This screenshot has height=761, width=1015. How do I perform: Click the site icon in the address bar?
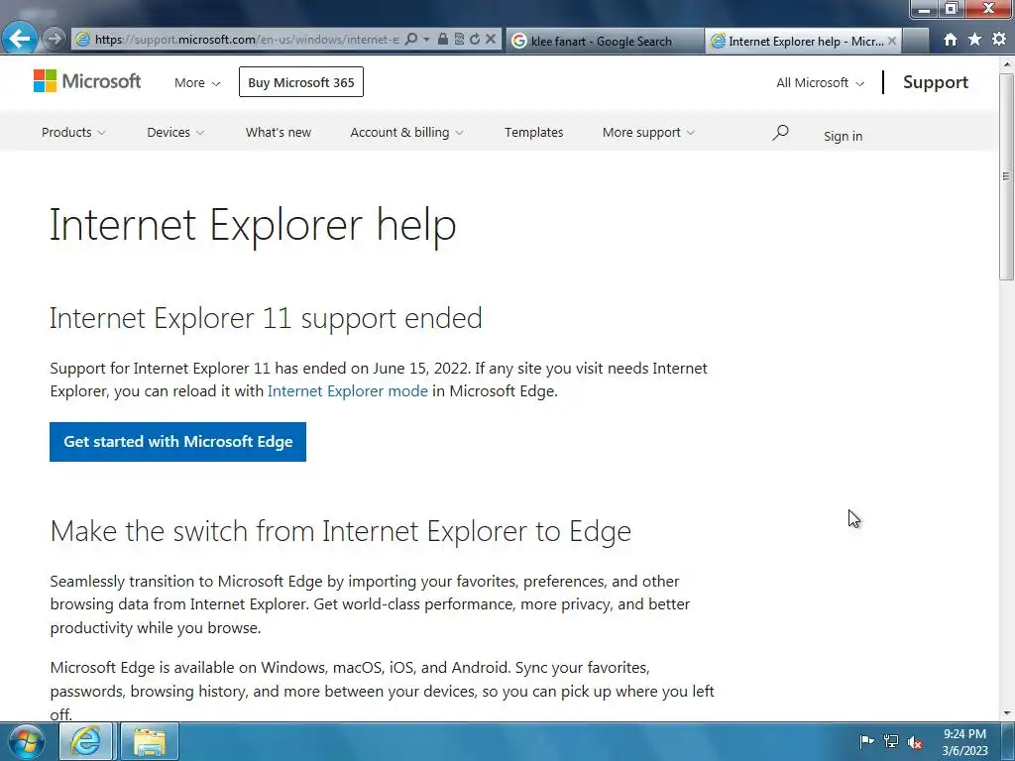[x=82, y=40]
